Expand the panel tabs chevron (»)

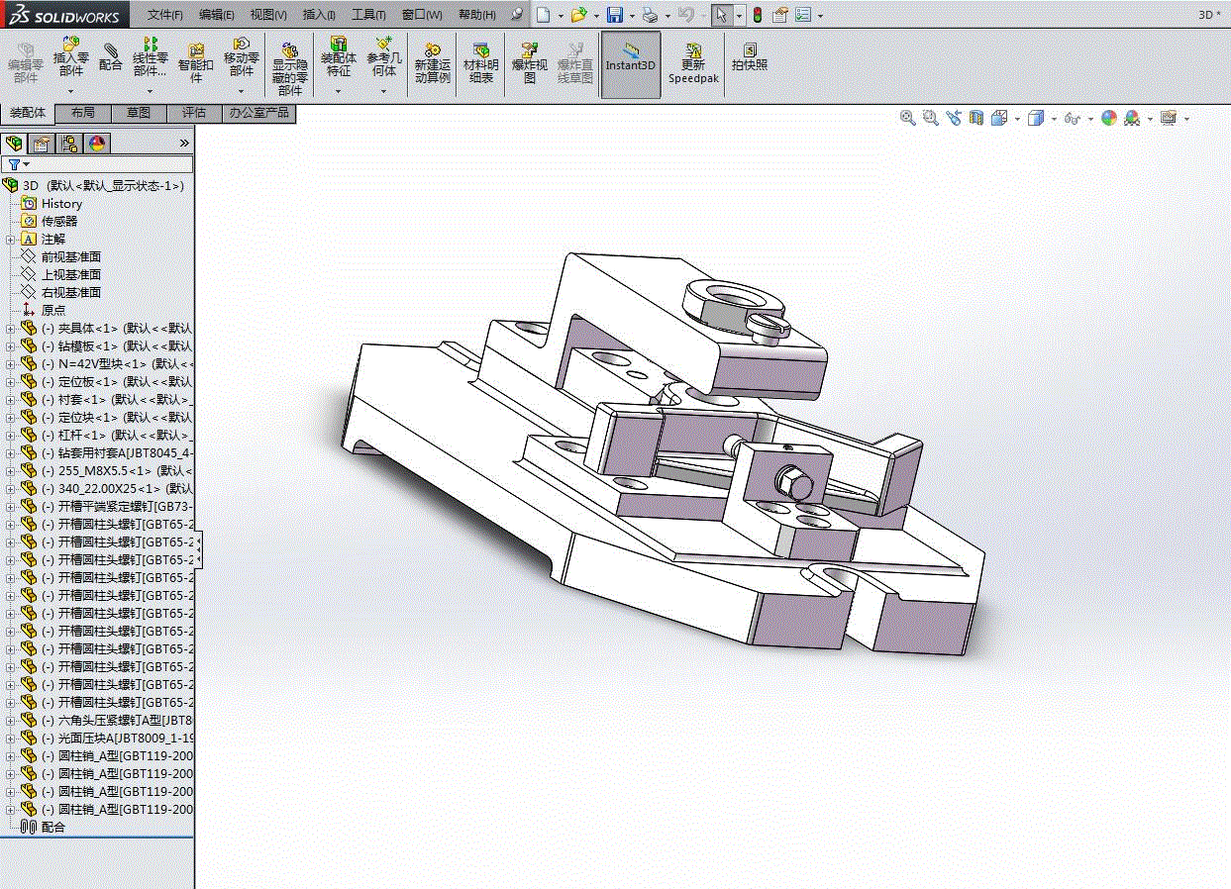(183, 144)
